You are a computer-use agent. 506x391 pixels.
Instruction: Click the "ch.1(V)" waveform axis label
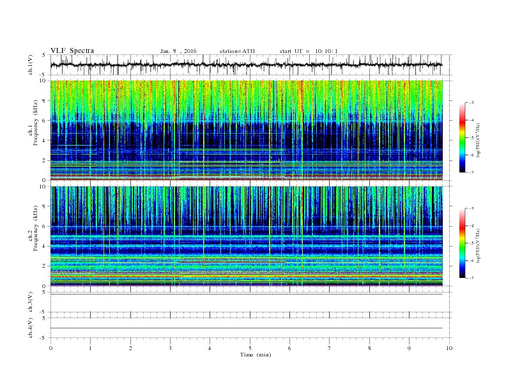click(30, 65)
